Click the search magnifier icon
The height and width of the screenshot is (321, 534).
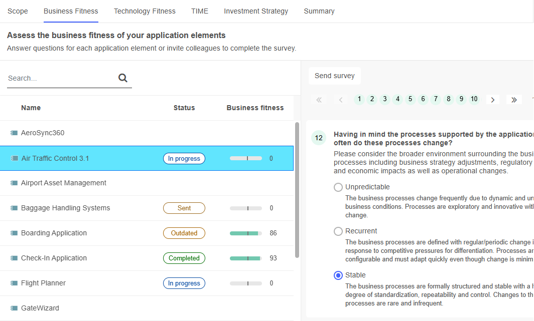pos(123,78)
